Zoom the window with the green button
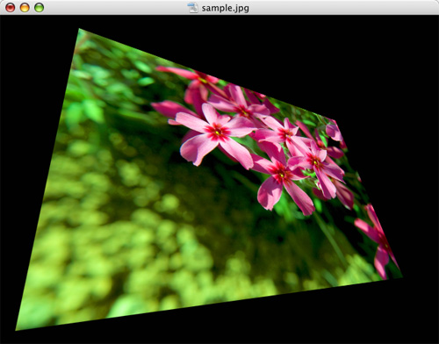This screenshot has height=344, width=439. click(x=40, y=8)
